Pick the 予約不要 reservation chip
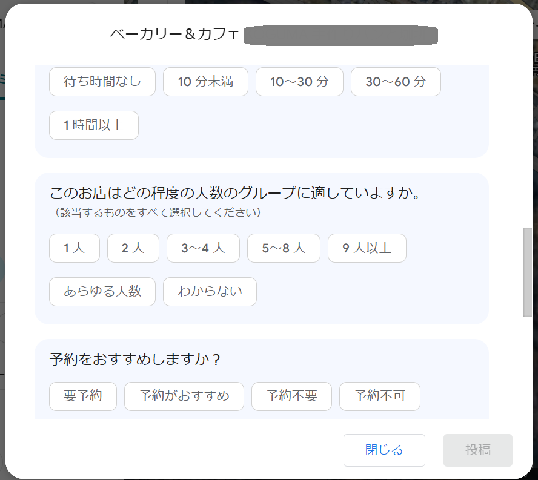The width and height of the screenshot is (538, 480). pyautogui.click(x=291, y=396)
